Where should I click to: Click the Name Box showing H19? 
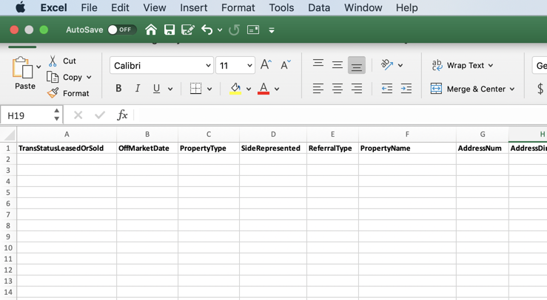[x=27, y=115]
